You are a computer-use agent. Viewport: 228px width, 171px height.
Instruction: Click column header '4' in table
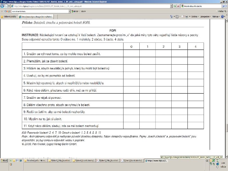pyautogui.click(x=196, y=47)
